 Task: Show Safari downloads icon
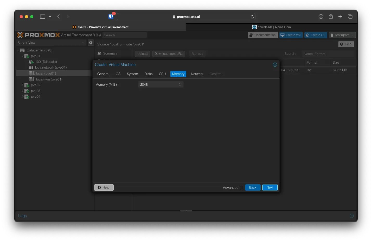(x=321, y=17)
